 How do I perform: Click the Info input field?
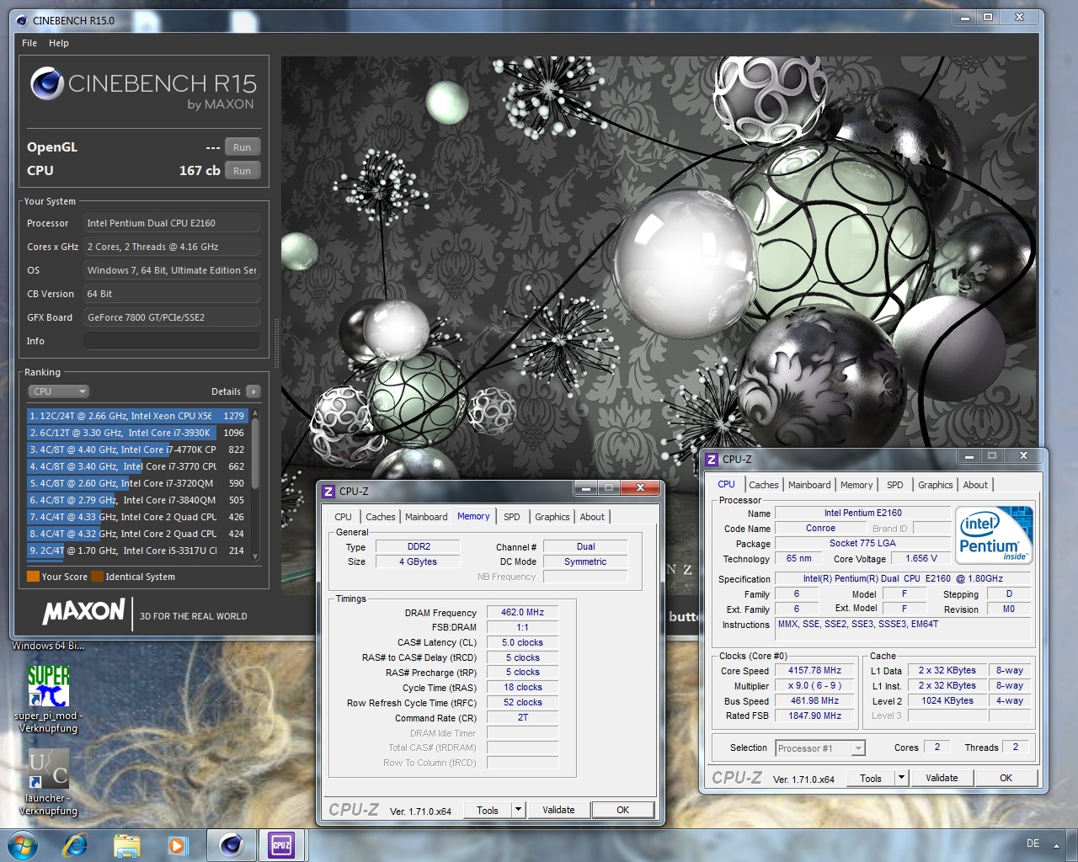coord(171,341)
